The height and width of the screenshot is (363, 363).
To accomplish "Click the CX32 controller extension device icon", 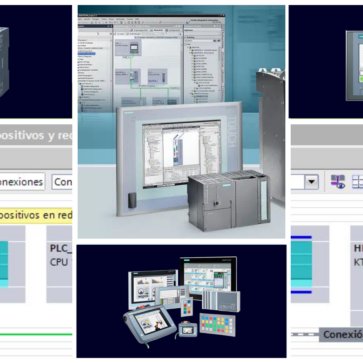I will coord(163,77).
